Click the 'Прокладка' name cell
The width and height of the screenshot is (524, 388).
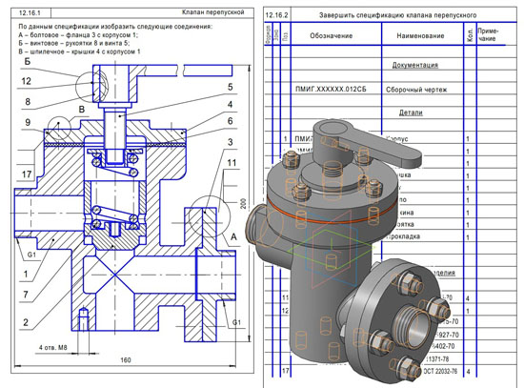click(403, 236)
